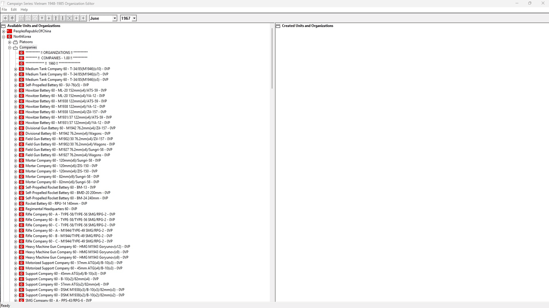Select Support Company 60 - B-10(x2)/82mm(x4)
The width and height of the screenshot is (549, 308).
[x=62, y=279]
